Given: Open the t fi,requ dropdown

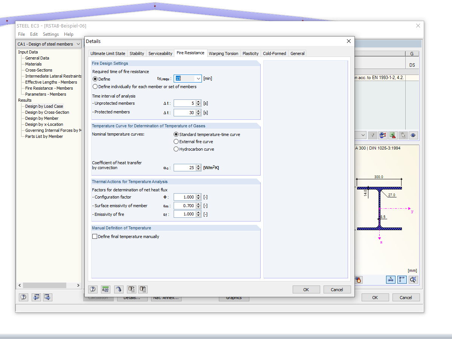Looking at the screenshot, I should tap(199, 78).
